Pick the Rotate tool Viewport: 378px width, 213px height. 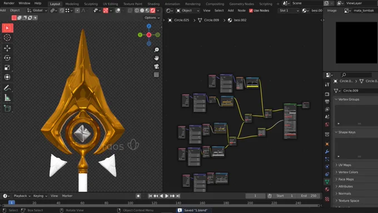pyautogui.click(x=7, y=58)
